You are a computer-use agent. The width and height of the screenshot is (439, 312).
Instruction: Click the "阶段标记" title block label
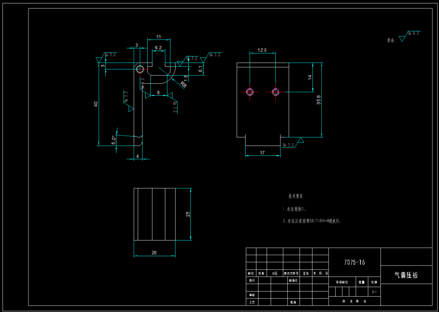[x=342, y=282]
